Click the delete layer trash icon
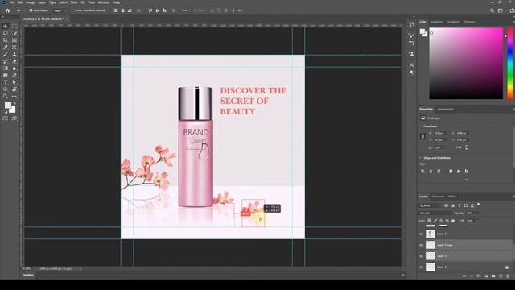This screenshot has width=515, height=290. (508, 276)
